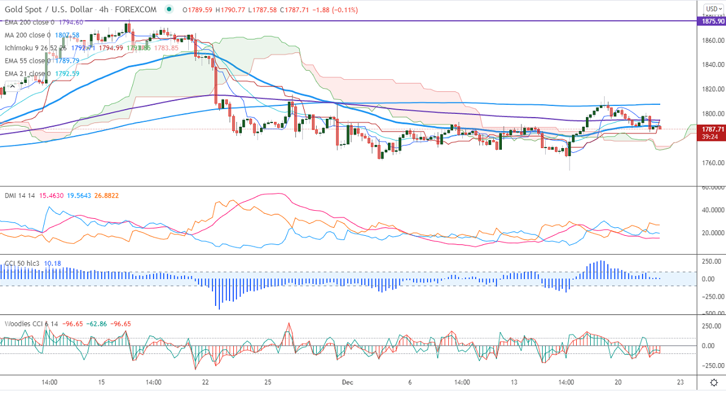726x393 pixels.
Task: Click the 1800.00 price scale label
Action: click(x=713, y=114)
